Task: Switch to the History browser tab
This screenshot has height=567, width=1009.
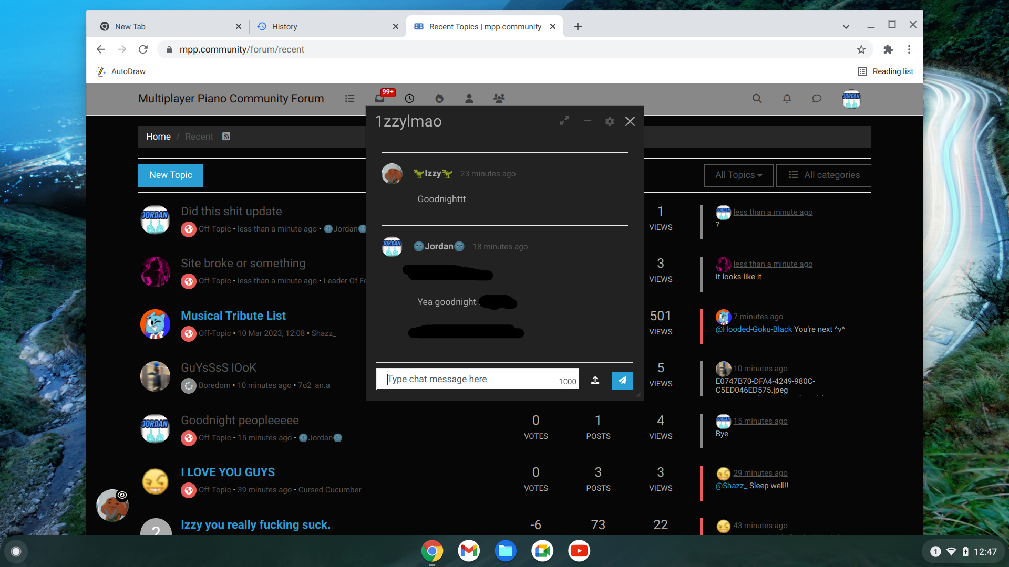Action: pyautogui.click(x=326, y=26)
